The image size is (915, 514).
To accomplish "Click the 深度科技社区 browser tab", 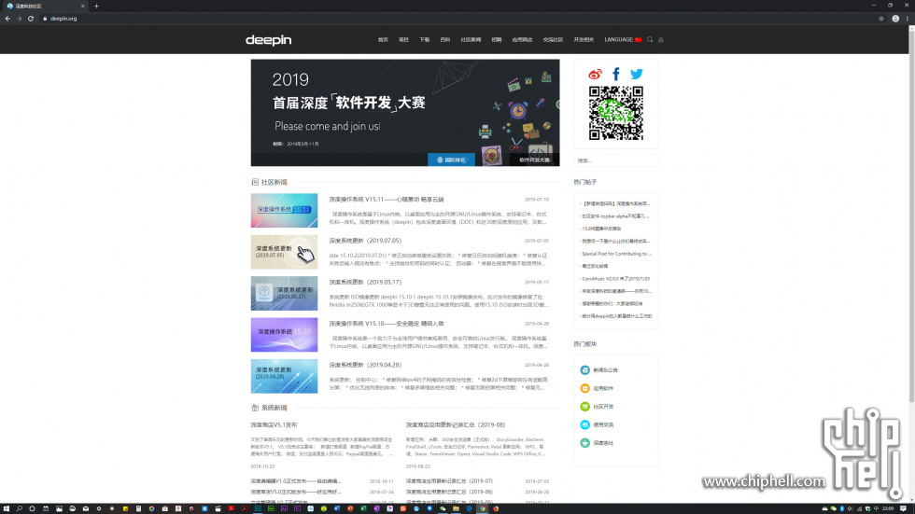I will click(46, 6).
